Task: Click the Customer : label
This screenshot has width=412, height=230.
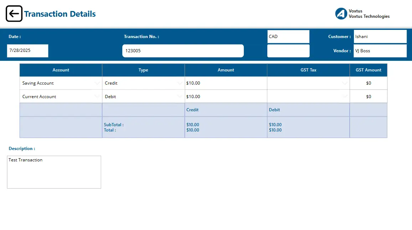Action: coord(340,36)
